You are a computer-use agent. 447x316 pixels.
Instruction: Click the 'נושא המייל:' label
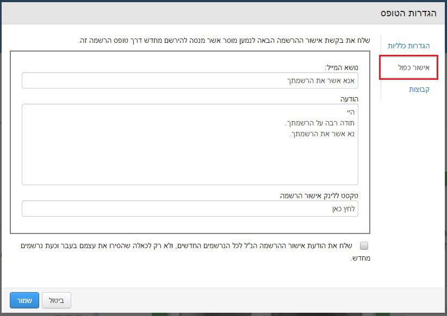click(x=342, y=67)
